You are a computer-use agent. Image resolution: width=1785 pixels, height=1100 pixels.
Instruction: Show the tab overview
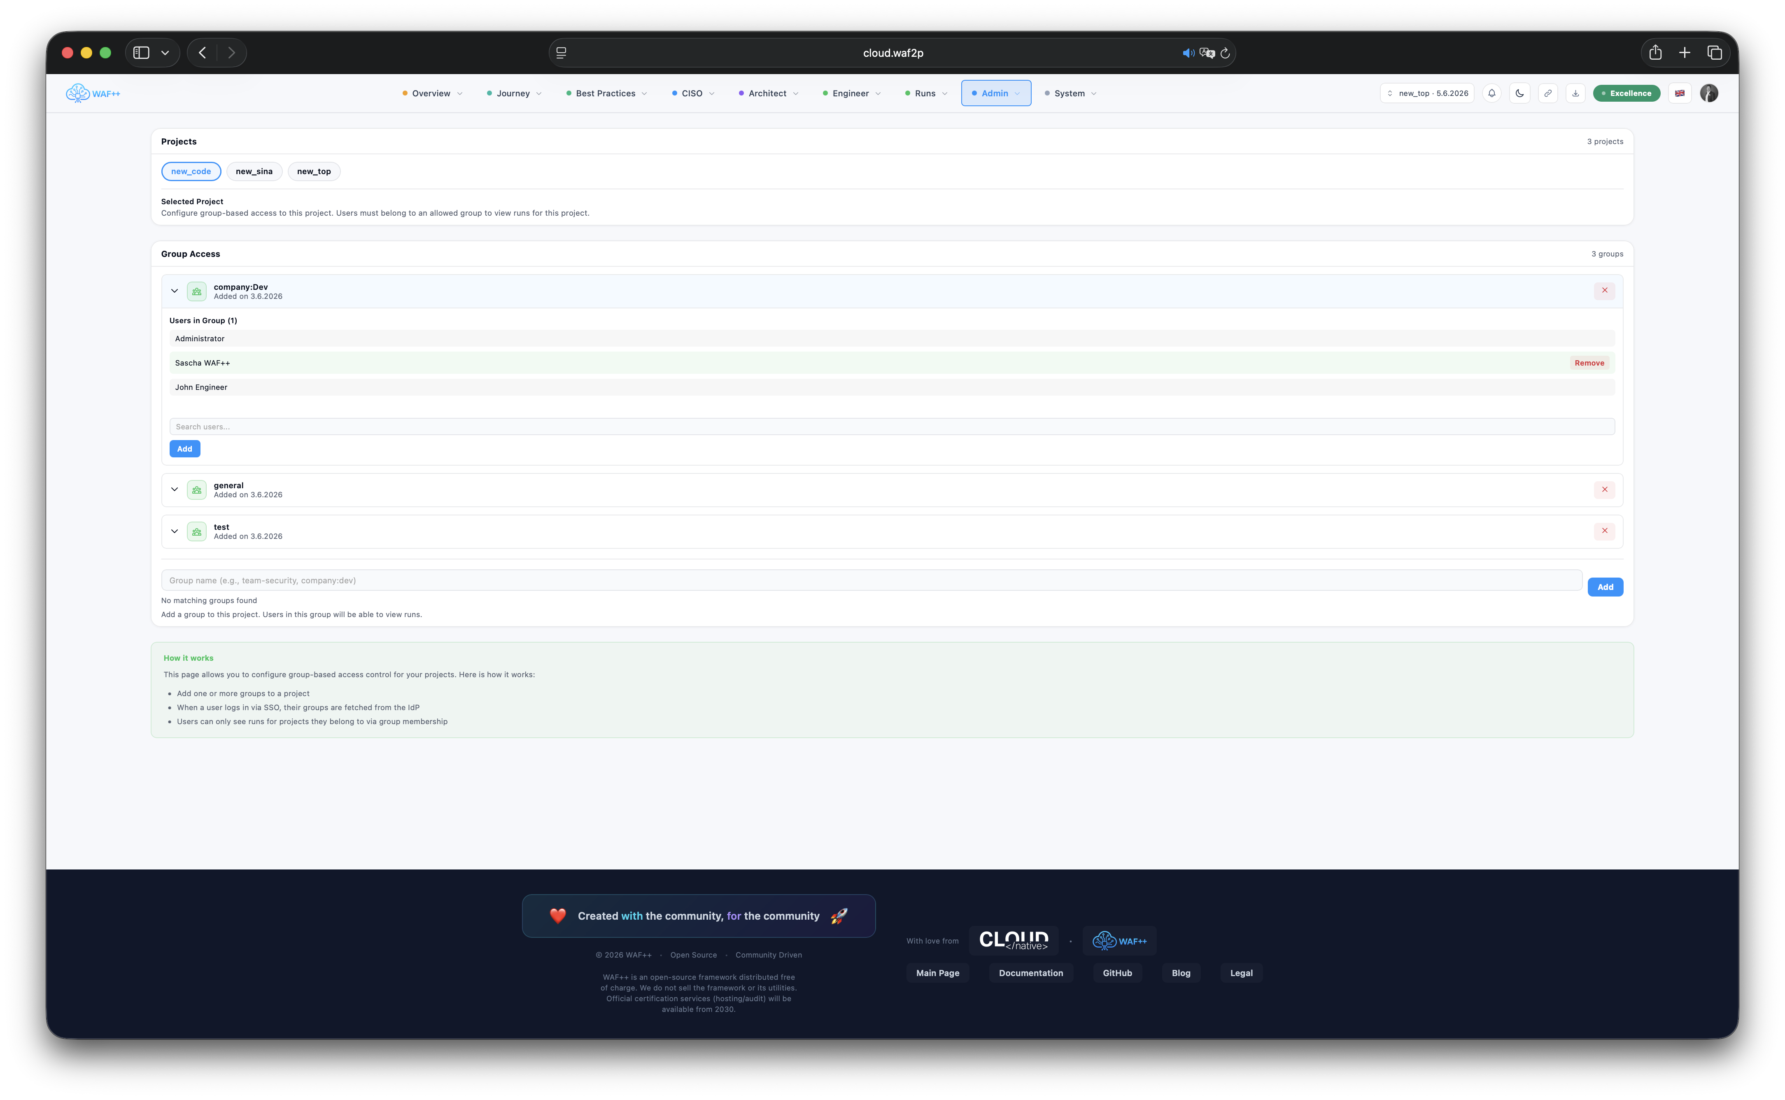(1715, 52)
